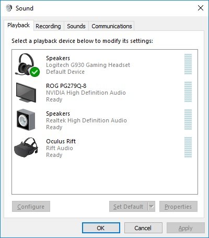The height and width of the screenshot is (238, 209).
Task: Click the Set Default button
Action: point(129,207)
